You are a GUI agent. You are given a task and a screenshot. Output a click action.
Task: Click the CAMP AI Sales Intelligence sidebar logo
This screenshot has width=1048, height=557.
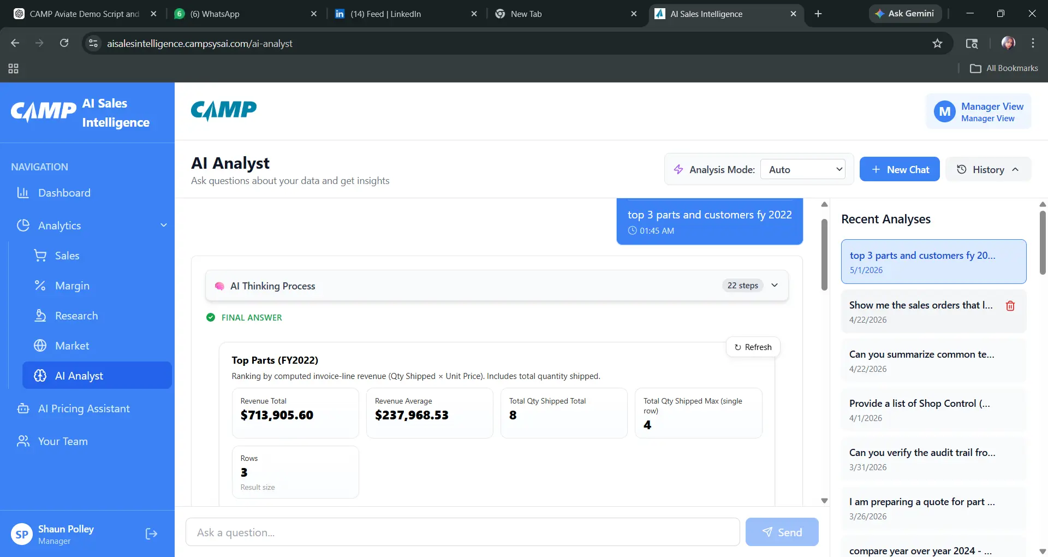(x=80, y=112)
